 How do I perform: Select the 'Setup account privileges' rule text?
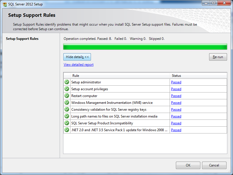90,89
